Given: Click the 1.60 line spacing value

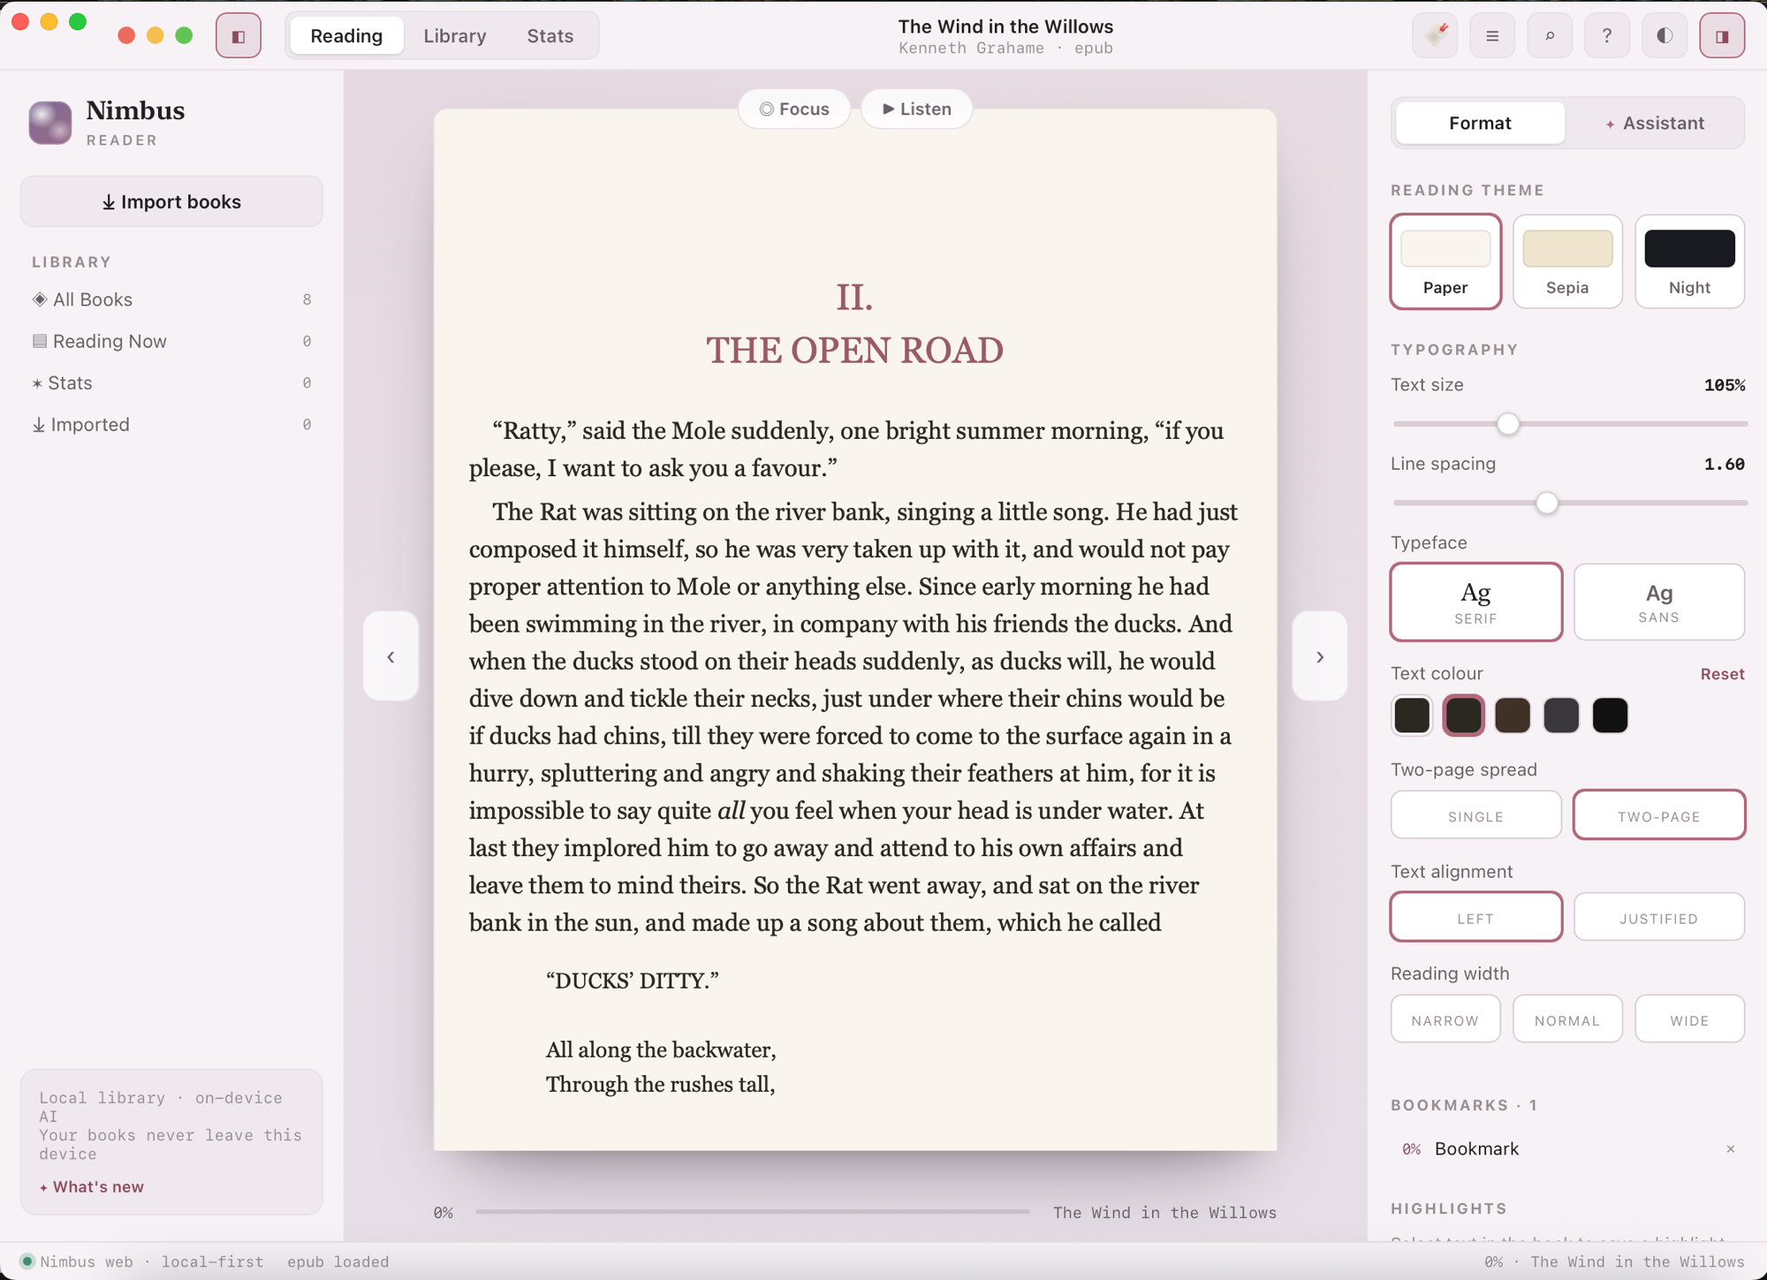Looking at the screenshot, I should pos(1724,465).
